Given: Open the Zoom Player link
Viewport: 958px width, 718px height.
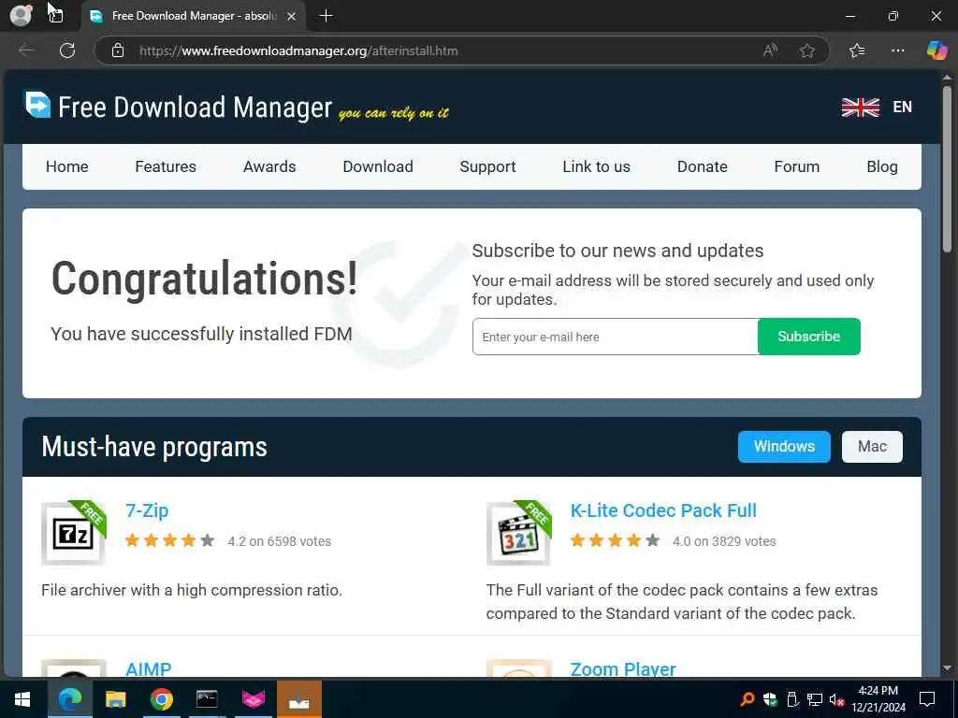Looking at the screenshot, I should tap(623, 669).
